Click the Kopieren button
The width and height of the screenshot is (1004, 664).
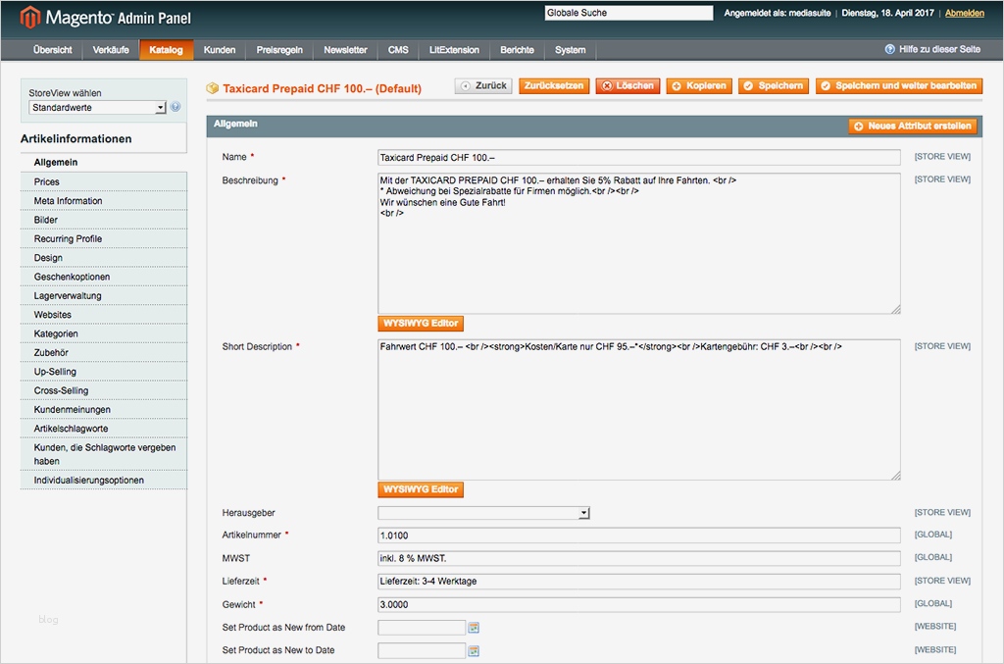pyautogui.click(x=698, y=85)
